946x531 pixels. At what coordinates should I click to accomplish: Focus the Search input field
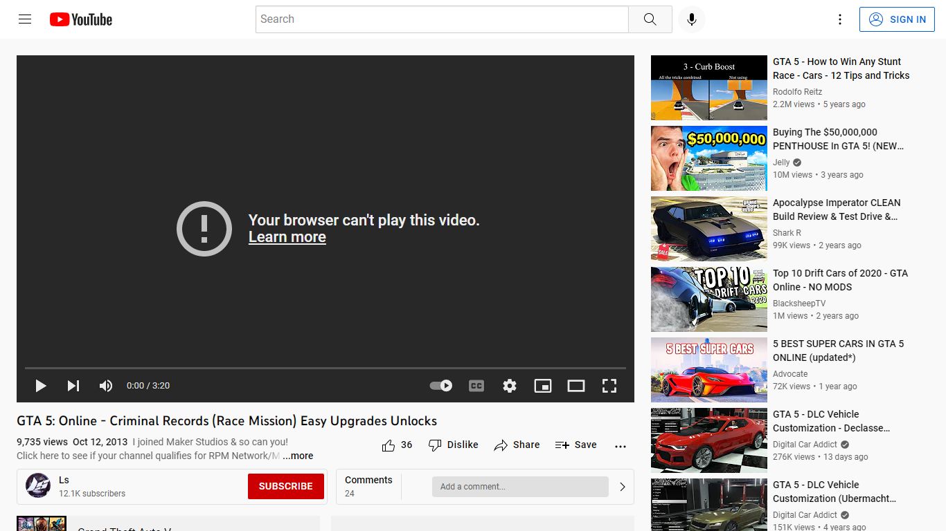[x=442, y=19]
